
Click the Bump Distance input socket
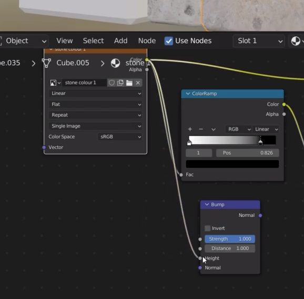pos(200,249)
